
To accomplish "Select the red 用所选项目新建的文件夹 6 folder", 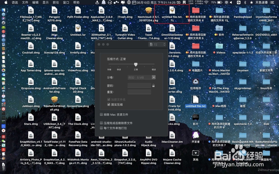I will tap(196, 14).
